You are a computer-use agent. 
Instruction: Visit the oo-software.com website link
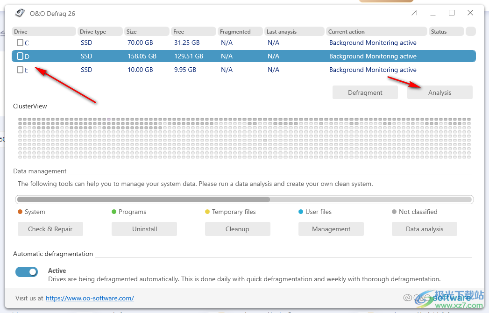coord(90,299)
